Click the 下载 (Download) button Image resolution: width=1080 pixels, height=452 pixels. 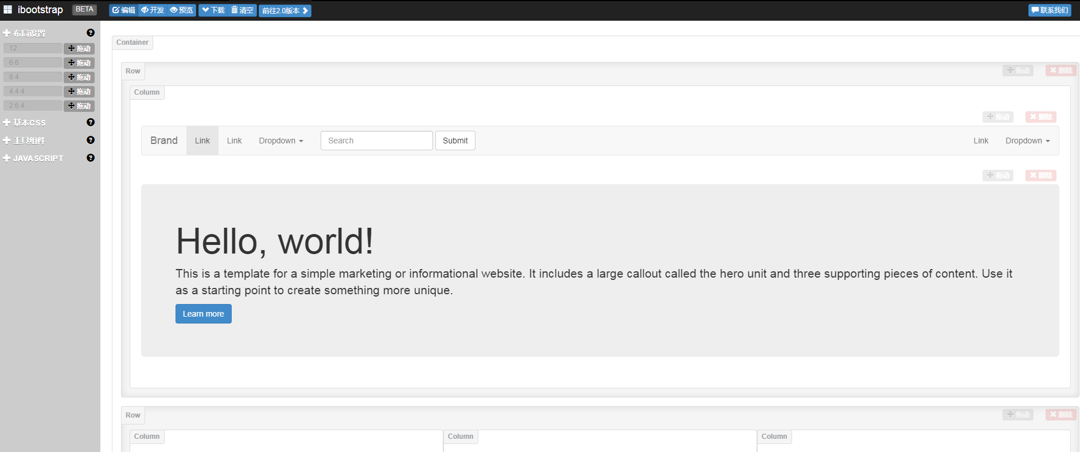[x=213, y=10]
